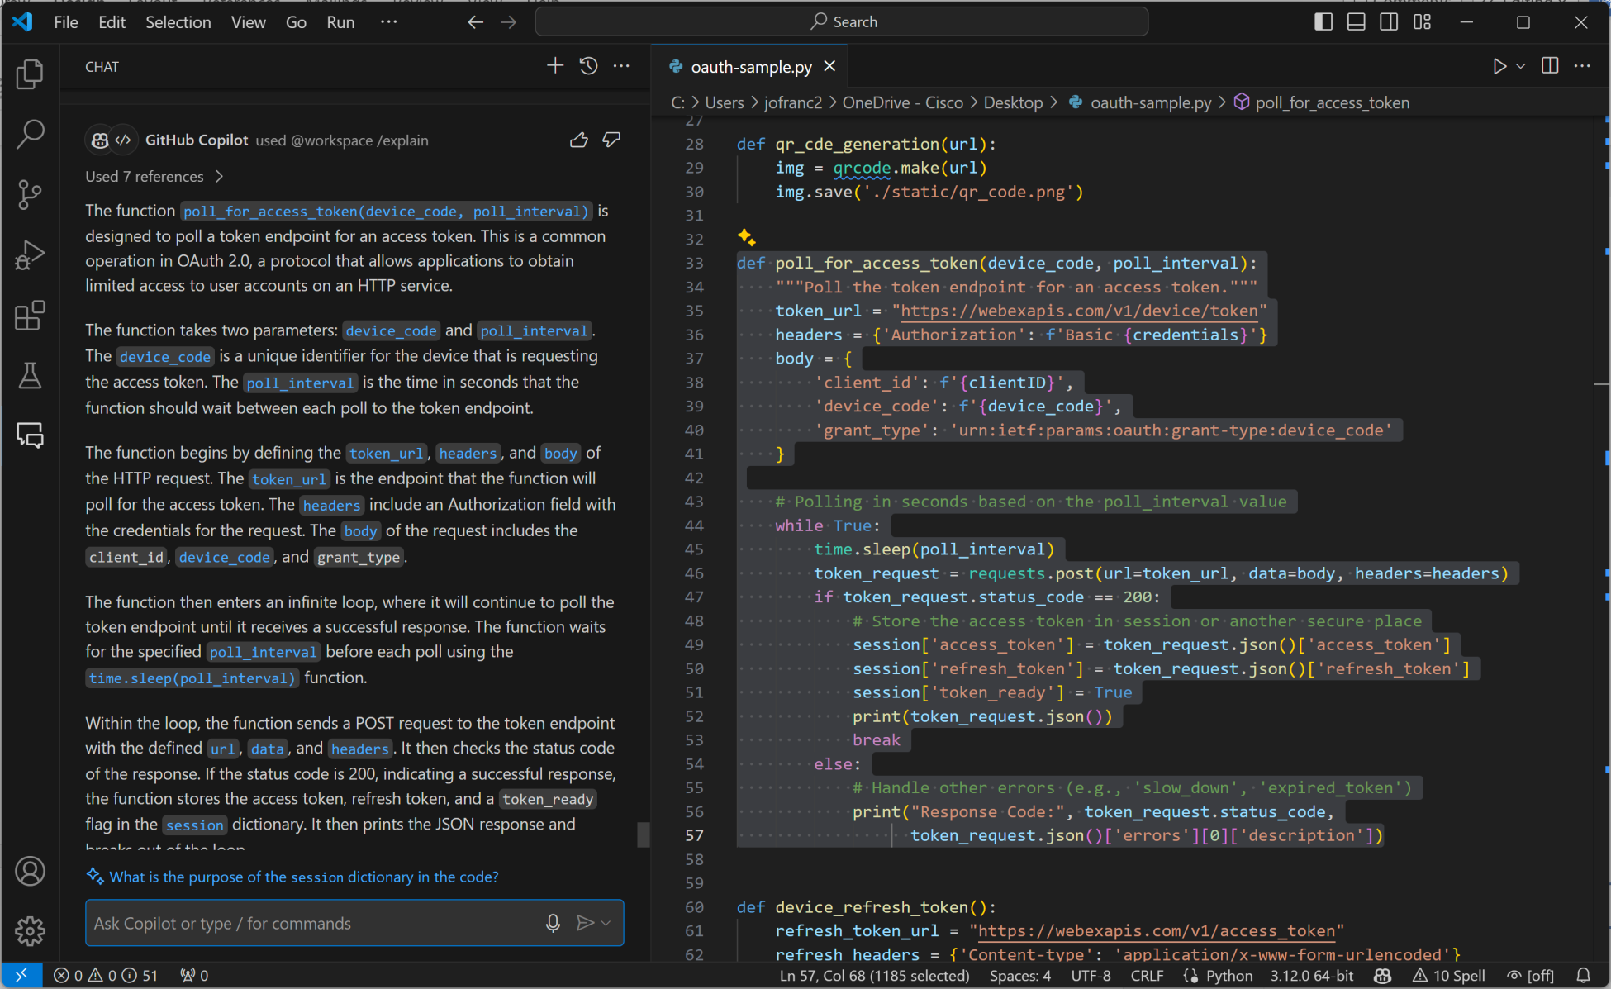Open the Extensions view
This screenshot has width=1611, height=989.
coord(30,316)
